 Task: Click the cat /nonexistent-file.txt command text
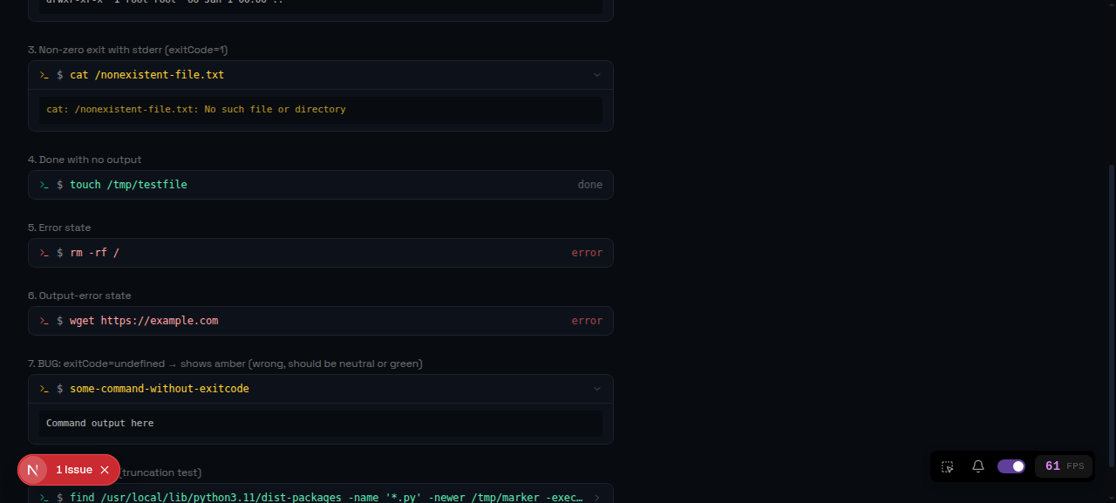click(x=146, y=75)
